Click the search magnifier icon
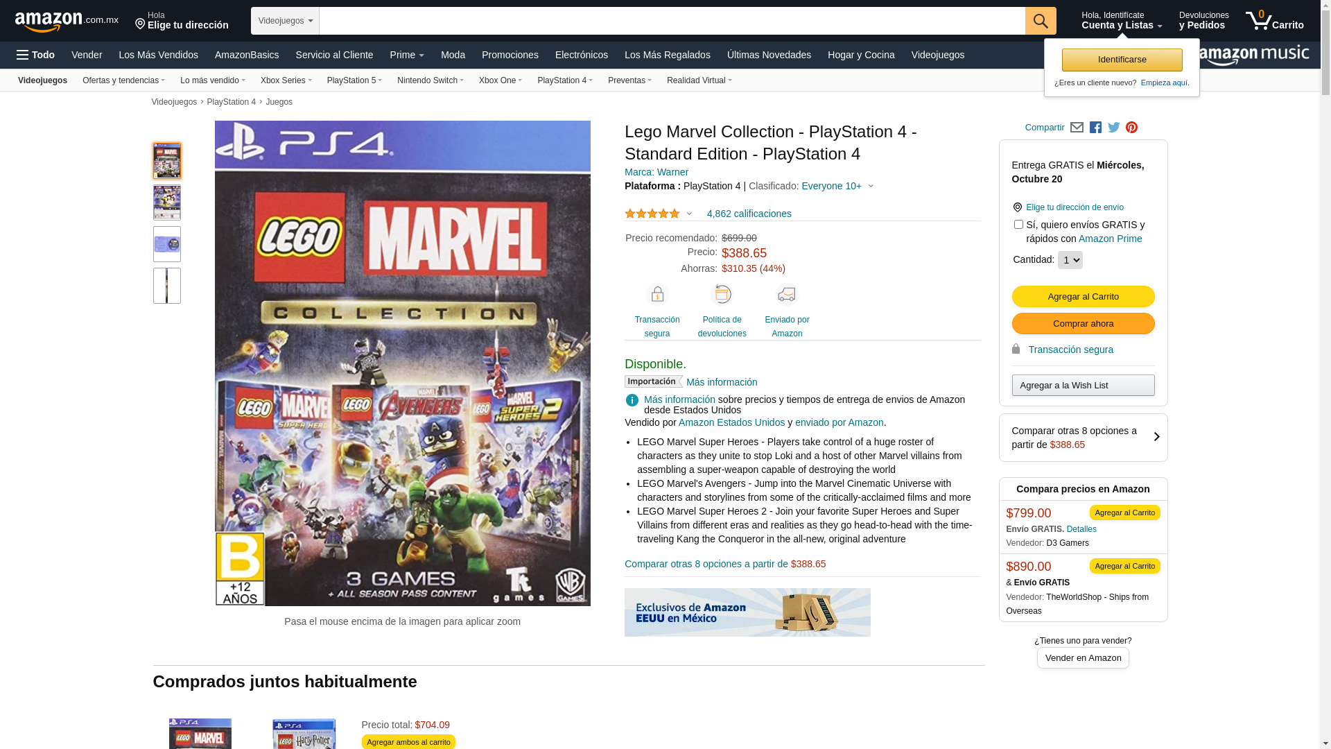Image resolution: width=1331 pixels, height=749 pixels. [x=1040, y=21]
